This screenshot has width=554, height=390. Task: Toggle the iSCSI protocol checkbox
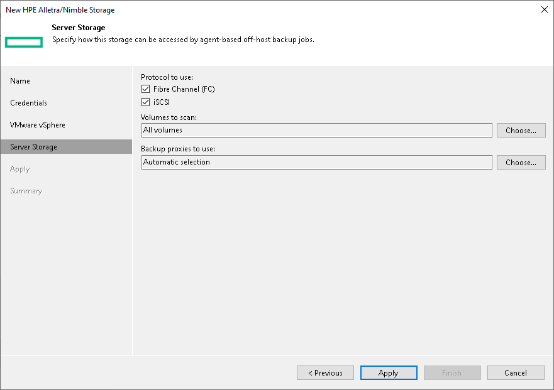pos(145,102)
